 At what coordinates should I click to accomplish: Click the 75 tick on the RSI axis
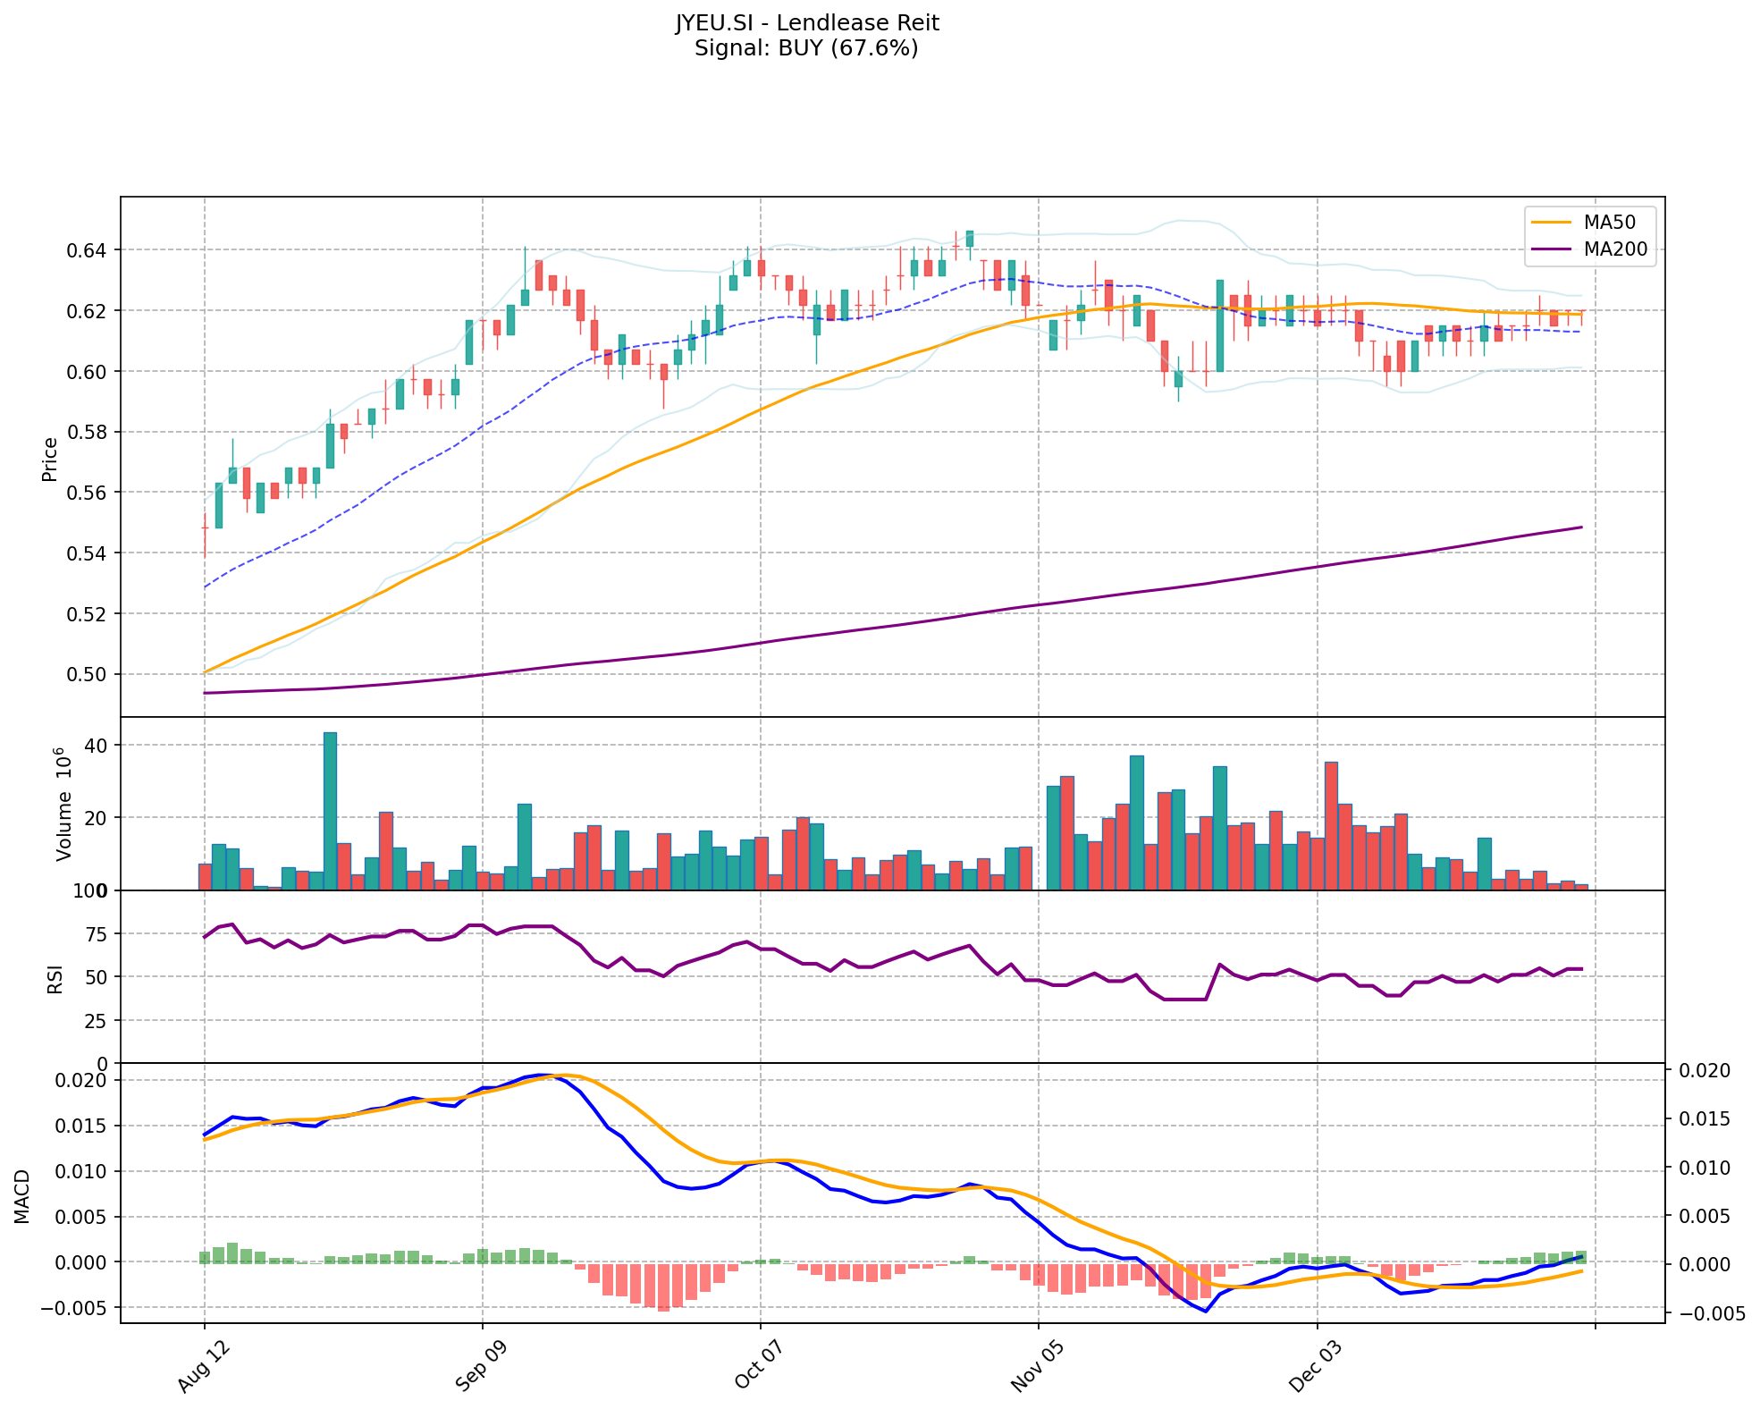(x=96, y=934)
